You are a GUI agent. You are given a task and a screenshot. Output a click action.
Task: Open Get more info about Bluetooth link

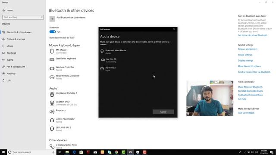253,35
